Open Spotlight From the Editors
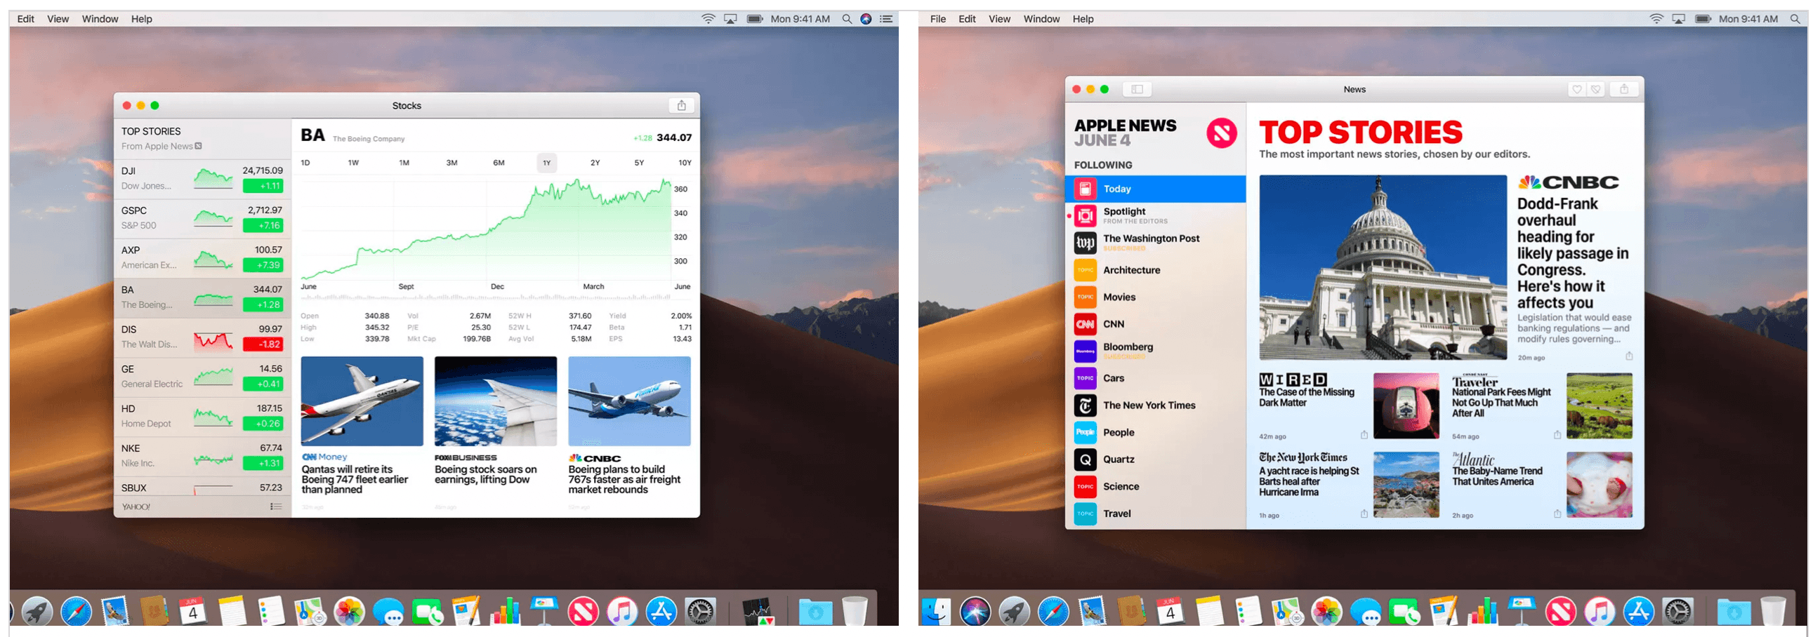The height and width of the screenshot is (637, 1820). pyautogui.click(x=1155, y=215)
